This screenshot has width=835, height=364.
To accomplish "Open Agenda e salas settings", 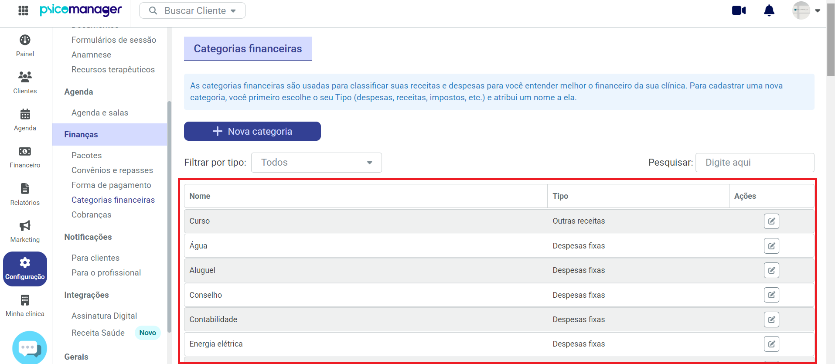I will [x=100, y=112].
